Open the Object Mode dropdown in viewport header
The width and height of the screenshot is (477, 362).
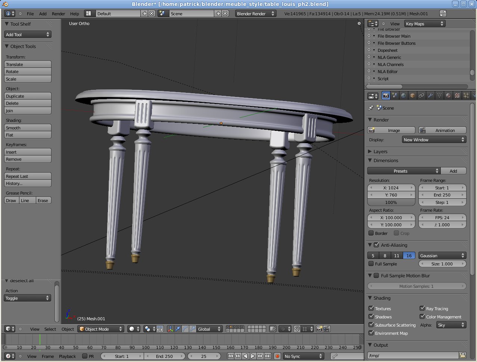pos(101,329)
